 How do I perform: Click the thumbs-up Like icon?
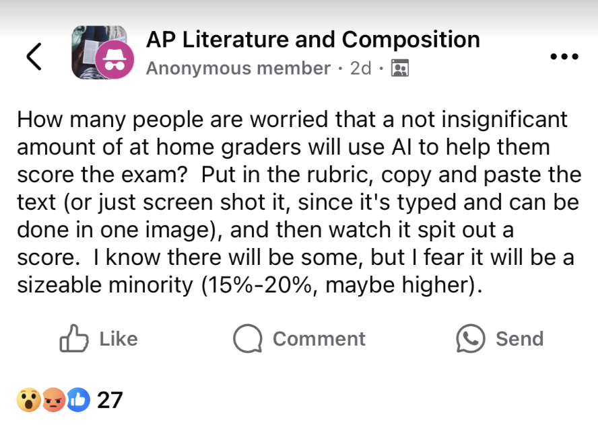click(74, 339)
